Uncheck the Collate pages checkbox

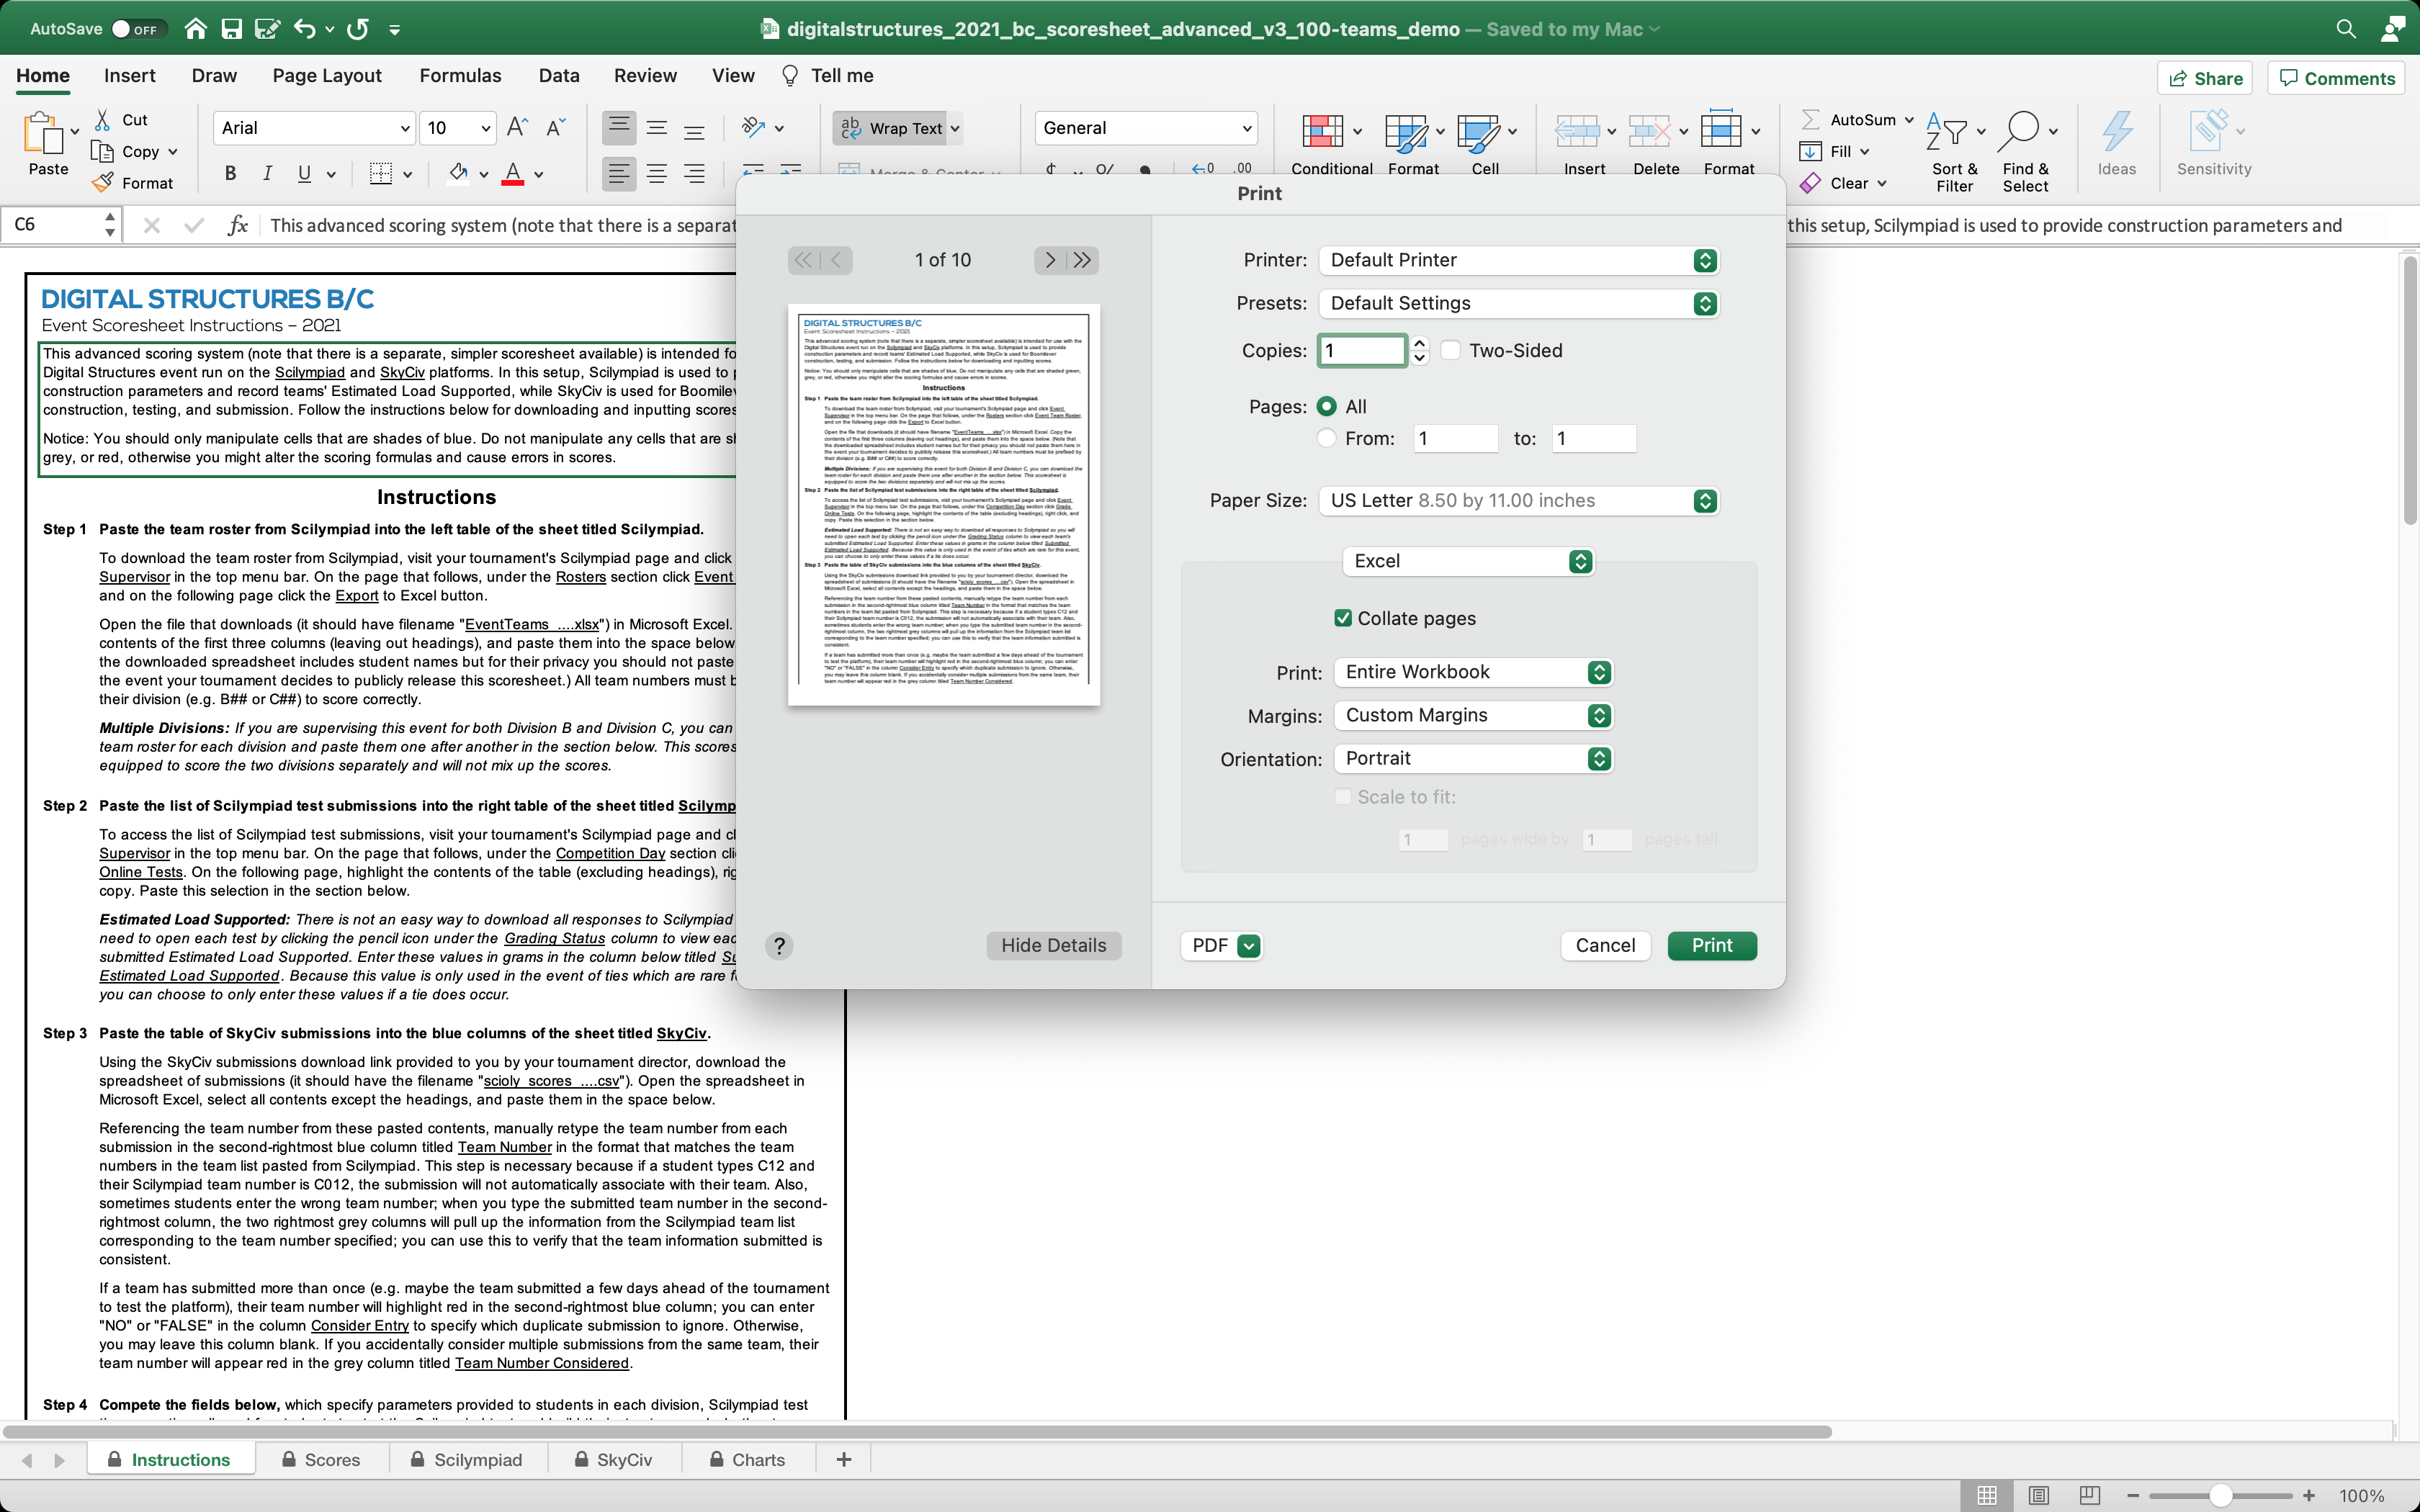[1343, 618]
